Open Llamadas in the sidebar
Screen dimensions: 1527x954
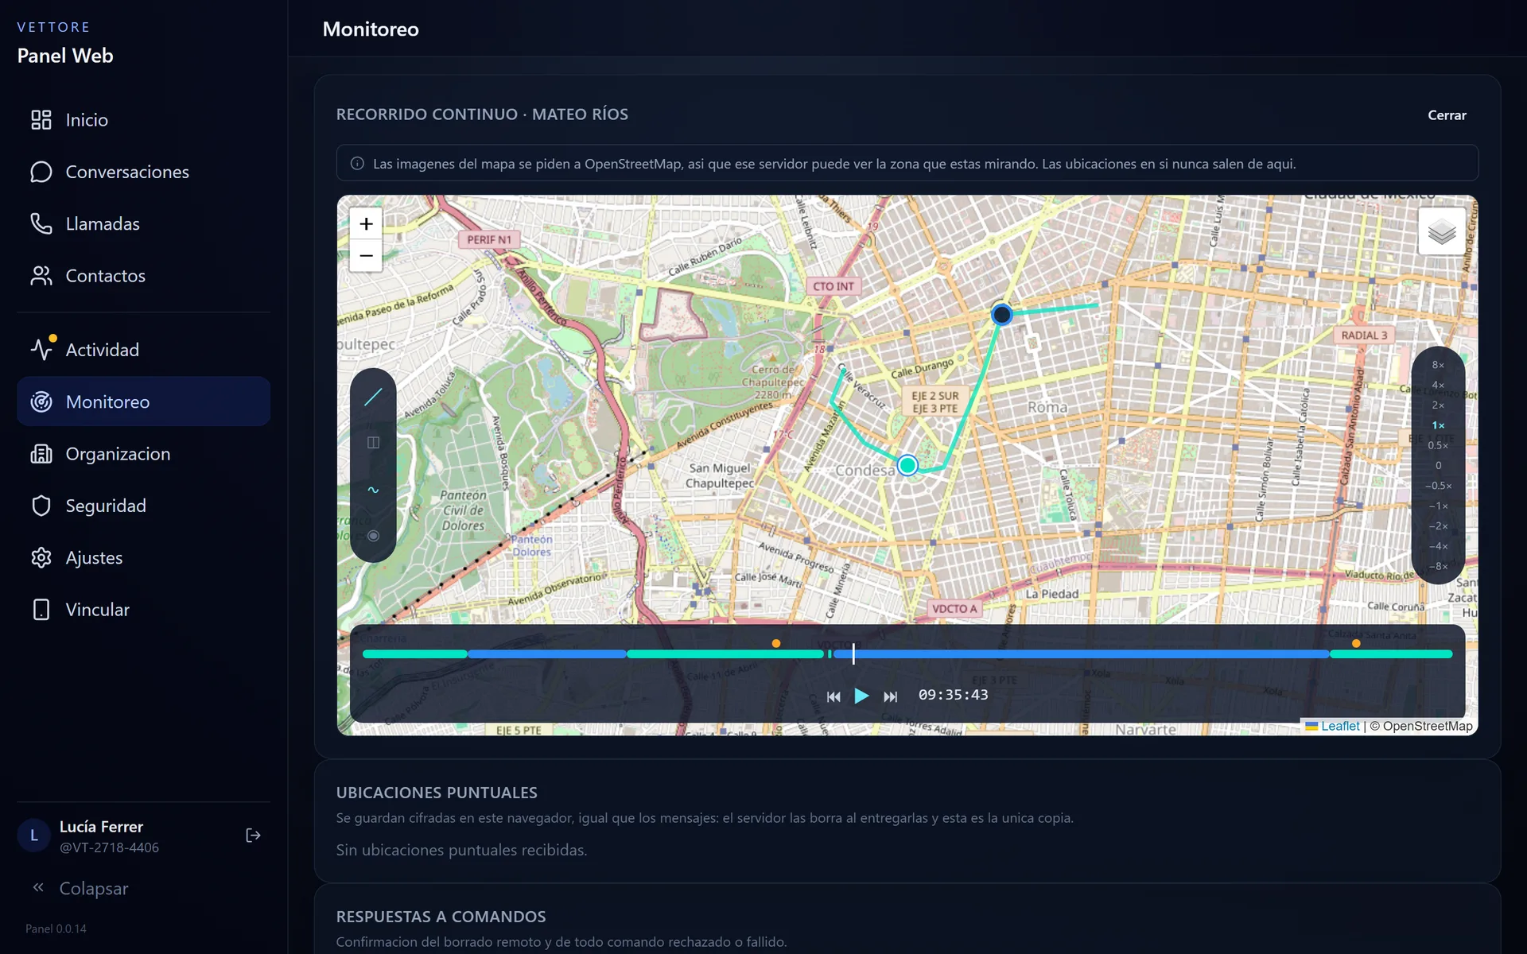pyautogui.click(x=143, y=224)
